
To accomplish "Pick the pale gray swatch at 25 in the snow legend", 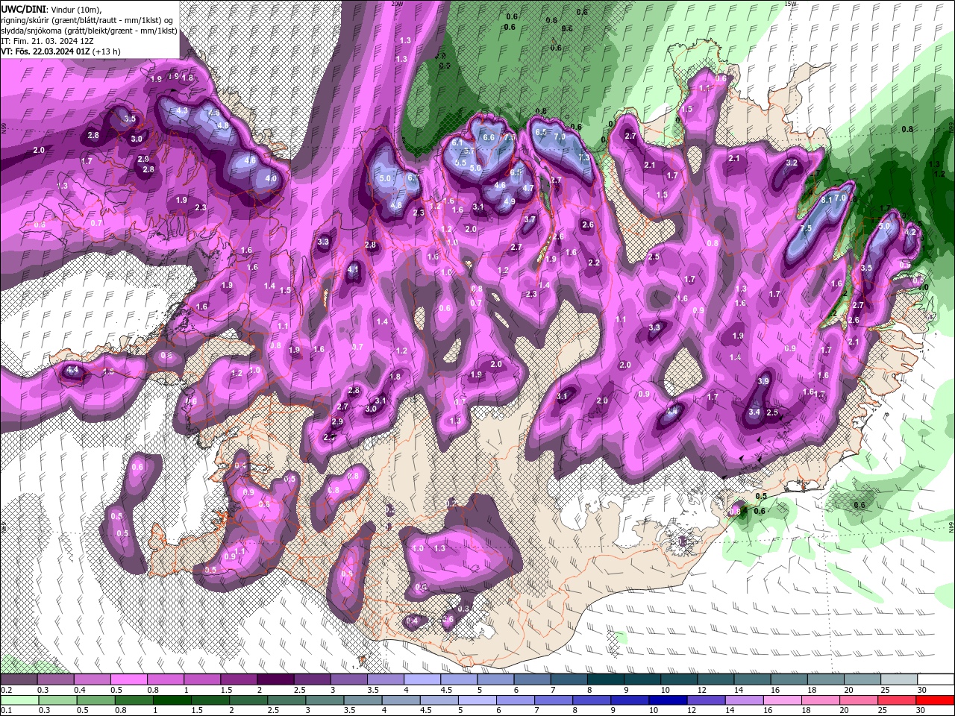I will click(x=899, y=679).
